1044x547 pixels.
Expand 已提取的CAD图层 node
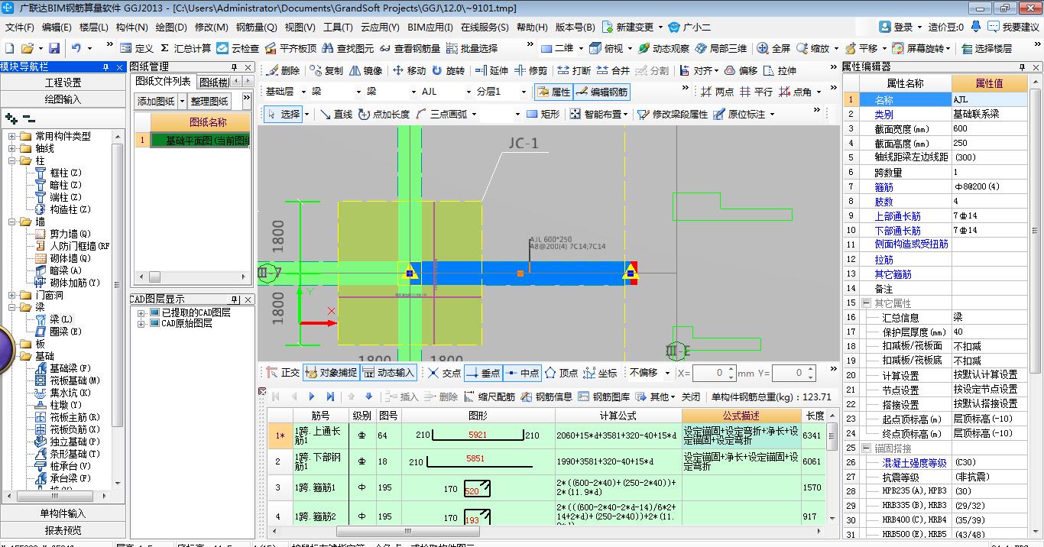pos(141,312)
